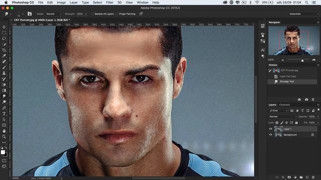Open the Strength value dropdown
Viewport: 321px width, 180px height.
[86, 14]
